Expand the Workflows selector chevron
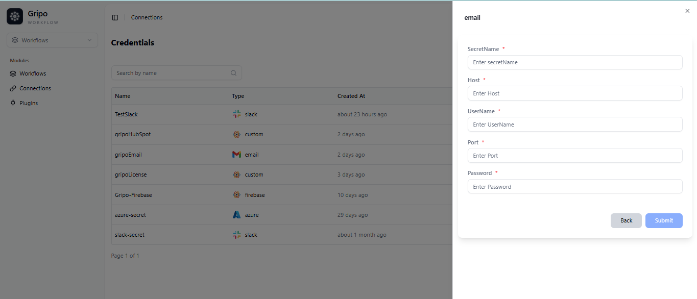This screenshot has height=299, width=697. 89,40
